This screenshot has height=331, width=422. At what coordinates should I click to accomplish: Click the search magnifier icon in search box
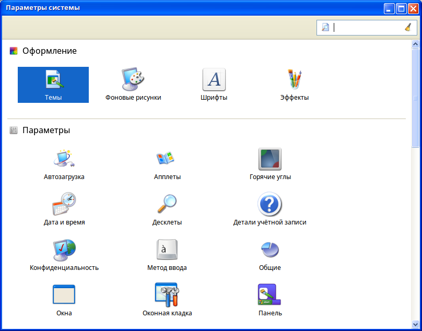(325, 27)
